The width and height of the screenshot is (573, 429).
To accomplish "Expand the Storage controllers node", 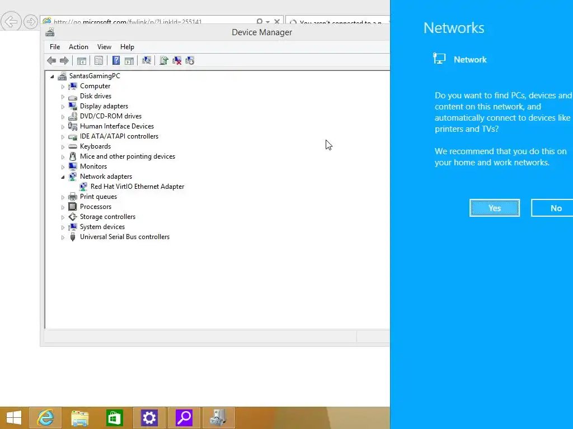I will click(63, 217).
